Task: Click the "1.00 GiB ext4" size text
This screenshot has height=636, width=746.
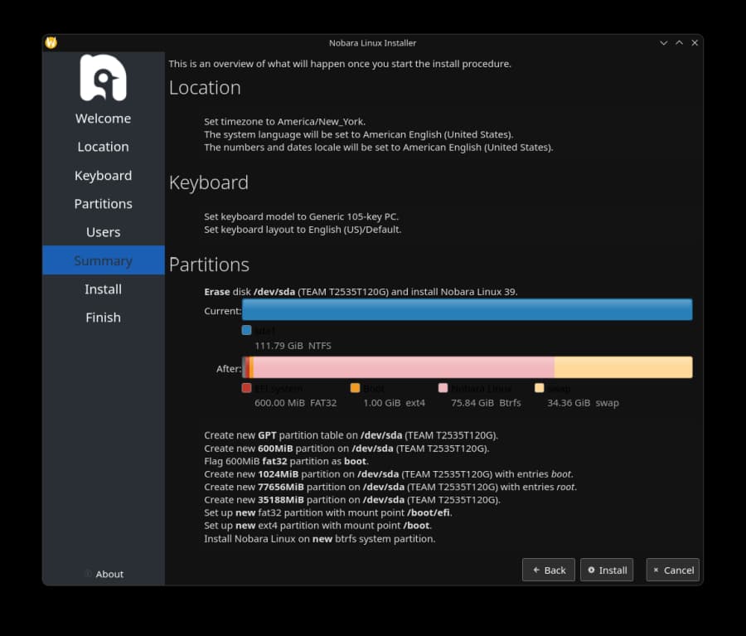Action: coord(395,403)
